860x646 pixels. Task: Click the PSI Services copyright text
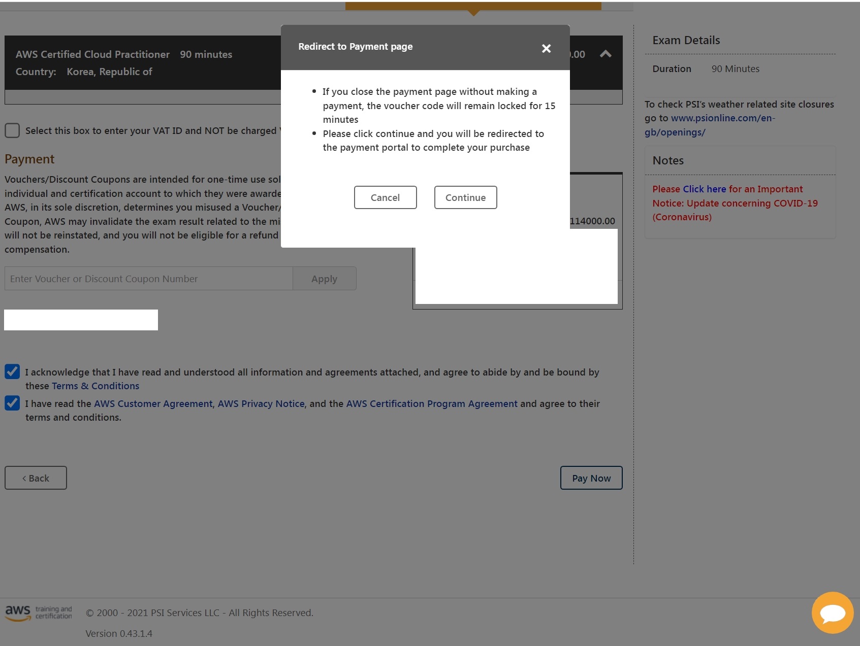(x=200, y=613)
